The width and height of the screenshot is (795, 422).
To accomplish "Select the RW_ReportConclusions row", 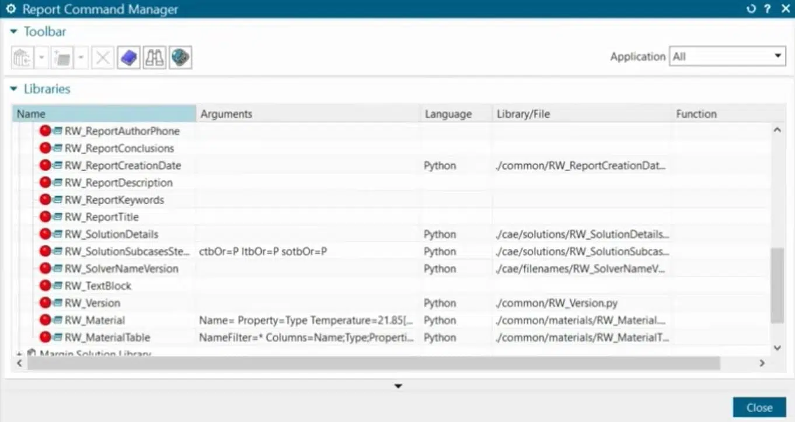I will tap(392, 148).
